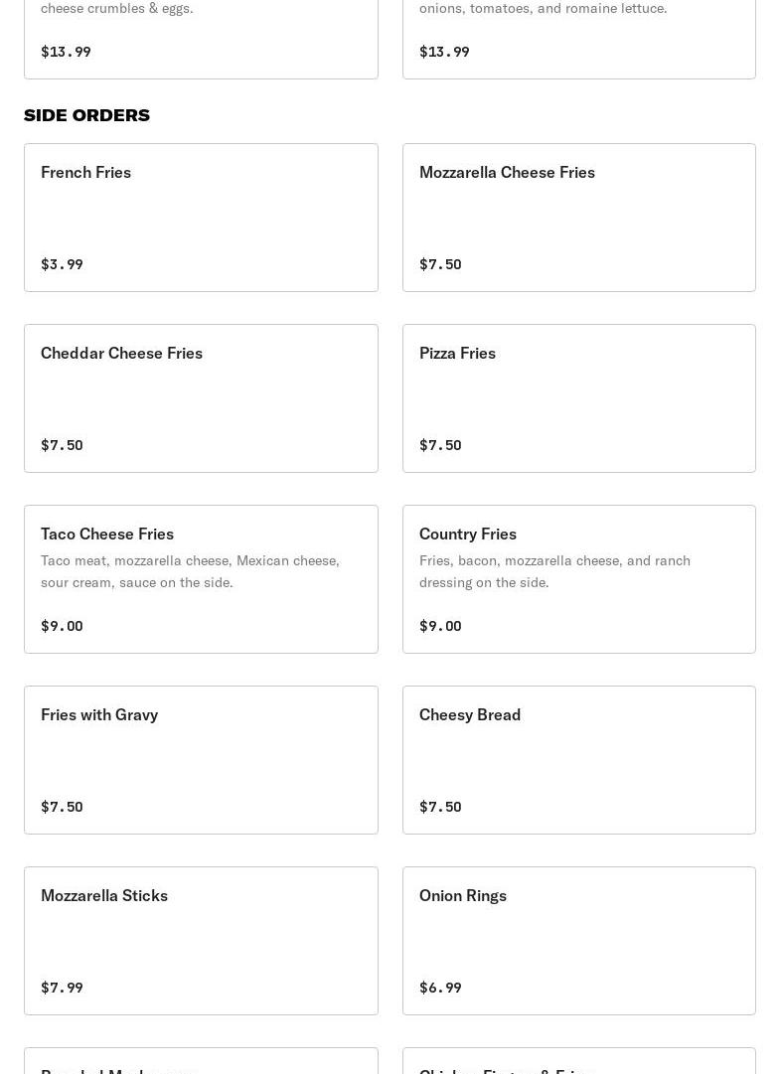Screen dimensions: 780x1074
Task: Select the French Fries menu item
Action: [x=201, y=218]
